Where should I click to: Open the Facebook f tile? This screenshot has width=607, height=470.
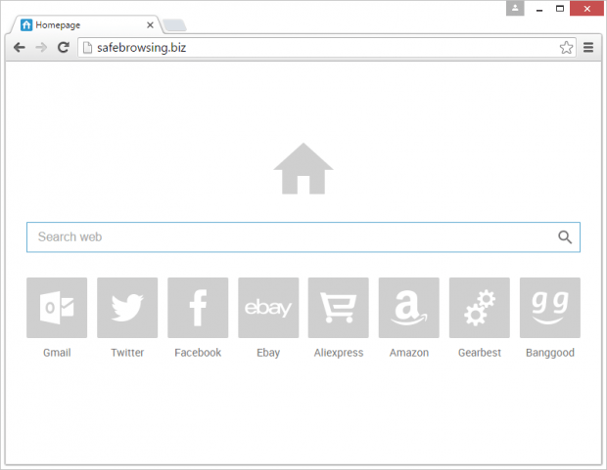coord(198,308)
